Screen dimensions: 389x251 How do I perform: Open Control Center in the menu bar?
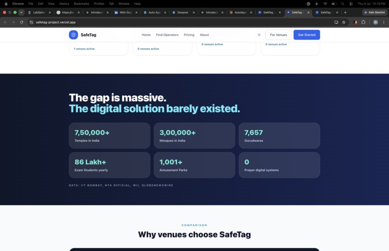(x=351, y=4)
